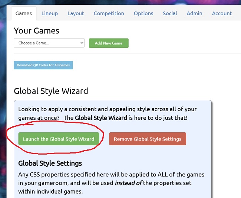This screenshot has width=241, height=198.
Task: Download QR Codes for All Games
Action: (x=43, y=65)
